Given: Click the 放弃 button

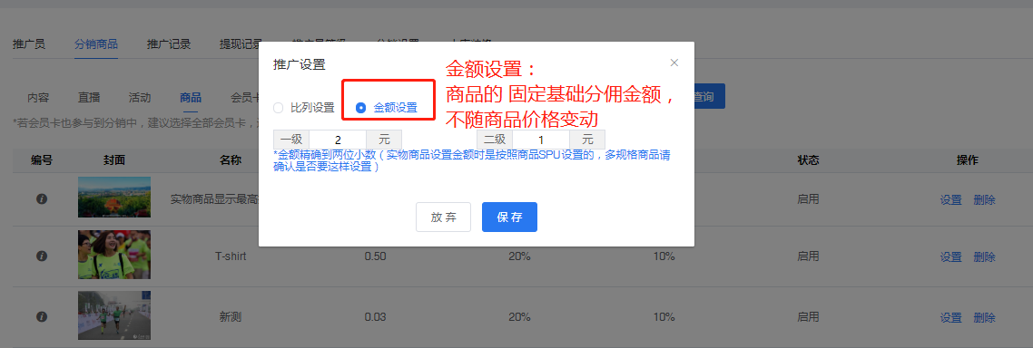Looking at the screenshot, I should (443, 217).
